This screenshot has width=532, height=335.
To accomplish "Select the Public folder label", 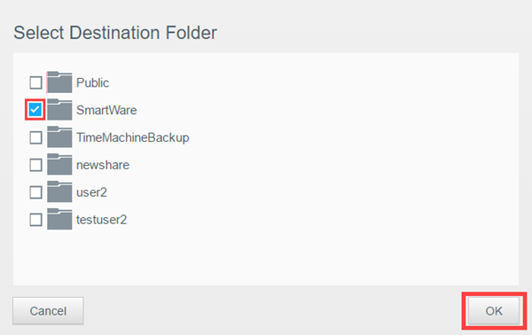I will pyautogui.click(x=92, y=82).
